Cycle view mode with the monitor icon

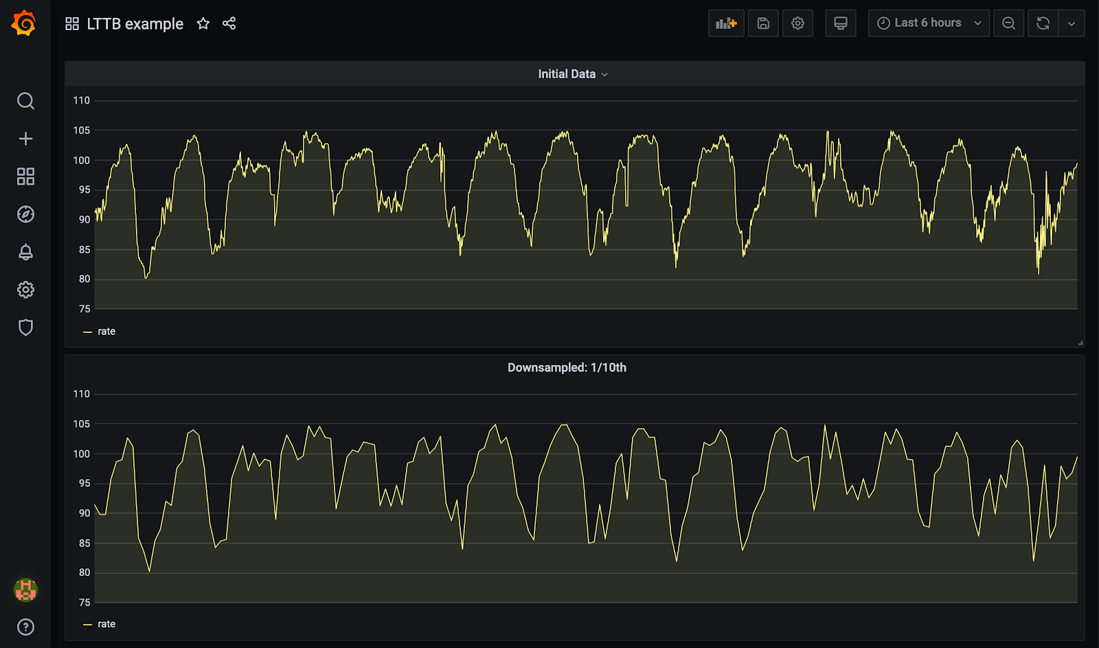(x=840, y=23)
